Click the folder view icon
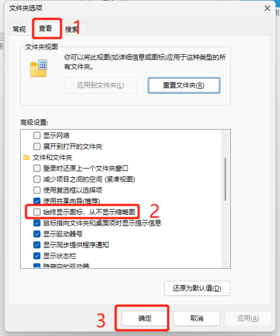280x336 pixels. coord(38,68)
